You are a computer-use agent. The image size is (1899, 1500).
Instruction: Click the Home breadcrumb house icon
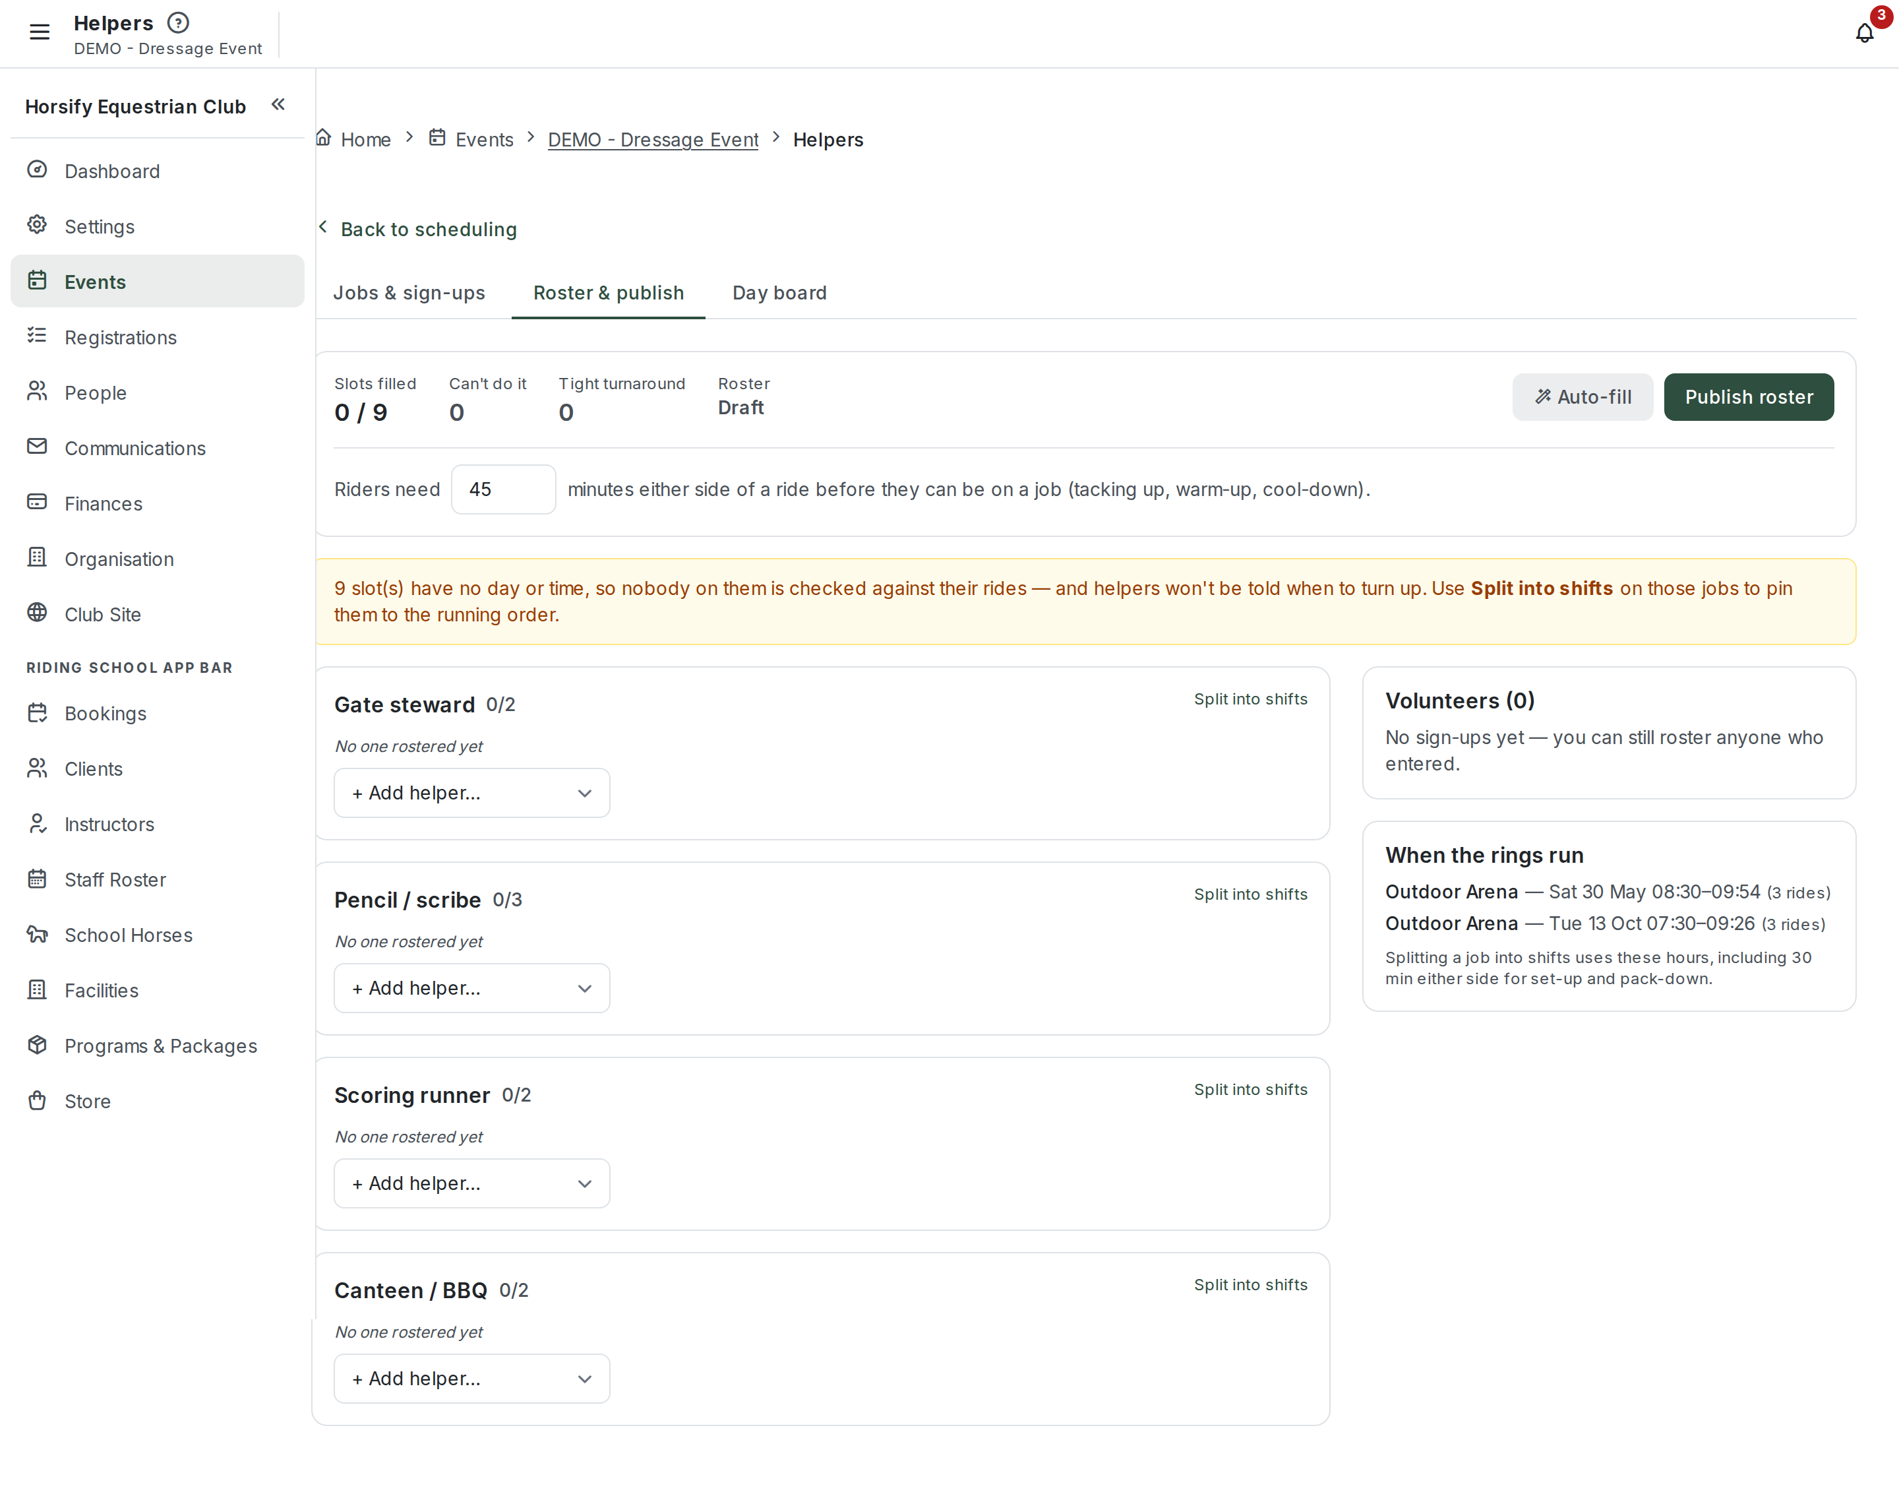pyautogui.click(x=324, y=138)
